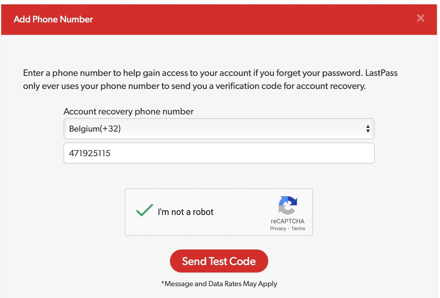Click the country selector up-down arrows
Viewport: 440px width, 298px height.
pyautogui.click(x=368, y=129)
